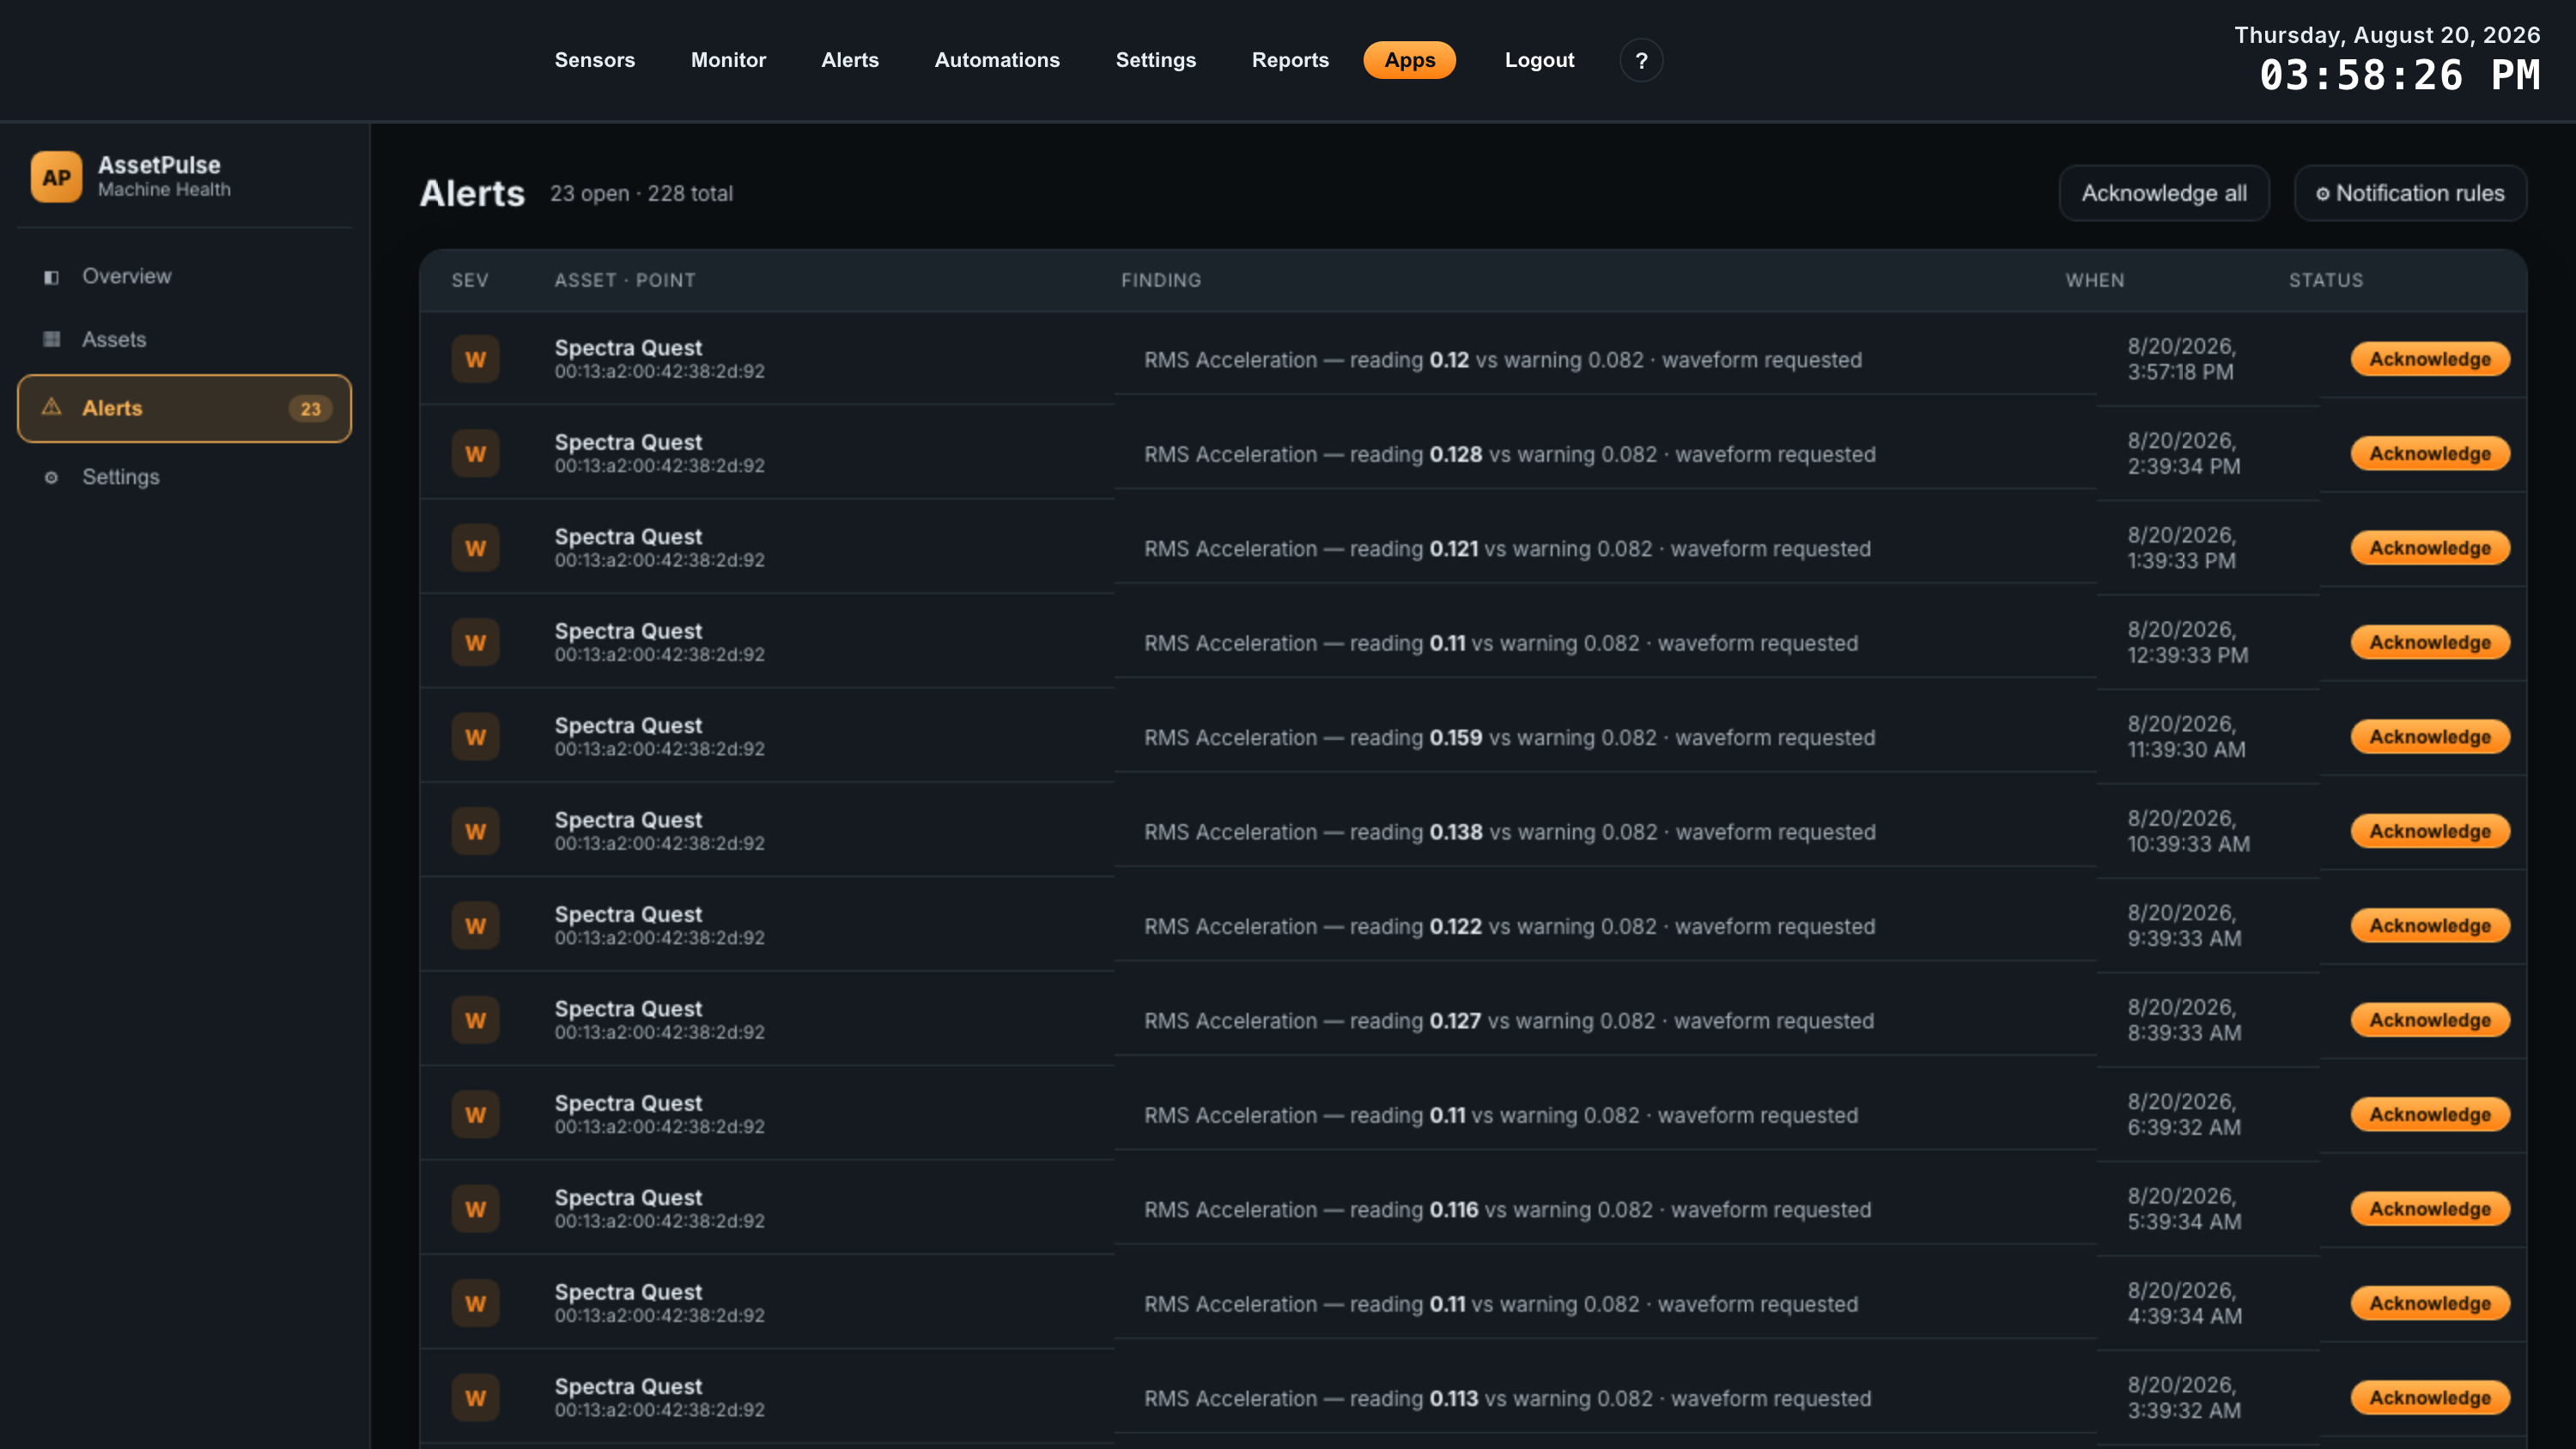Click the finding with reading 0.138
This screenshot has height=1449, width=2576.
click(1510, 832)
